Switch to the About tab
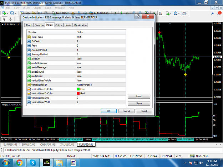Viewport: 223px width, 167px height. [x=29, y=25]
